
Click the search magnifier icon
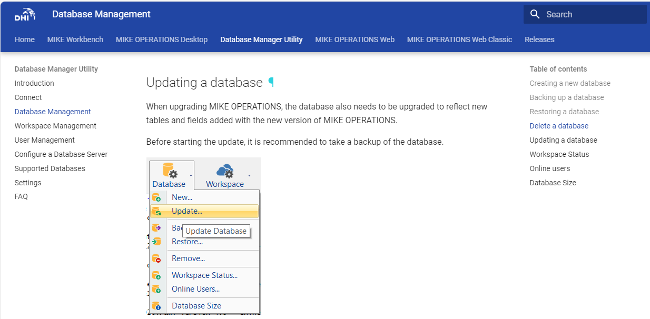click(x=535, y=14)
